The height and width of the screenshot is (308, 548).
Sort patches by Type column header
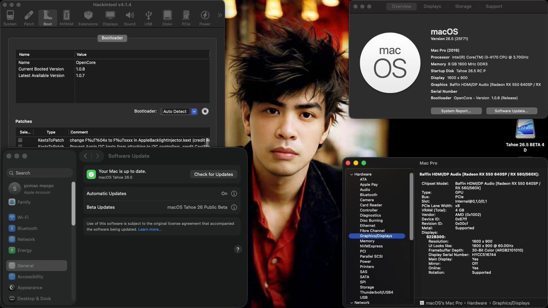tap(51, 132)
